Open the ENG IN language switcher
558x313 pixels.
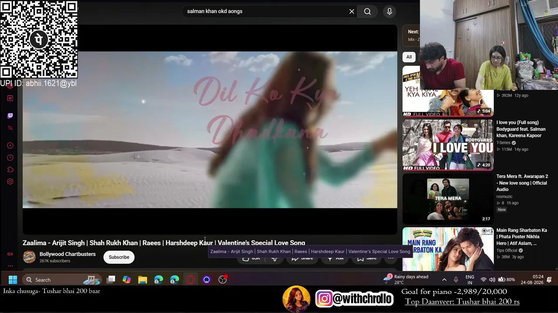click(470, 280)
